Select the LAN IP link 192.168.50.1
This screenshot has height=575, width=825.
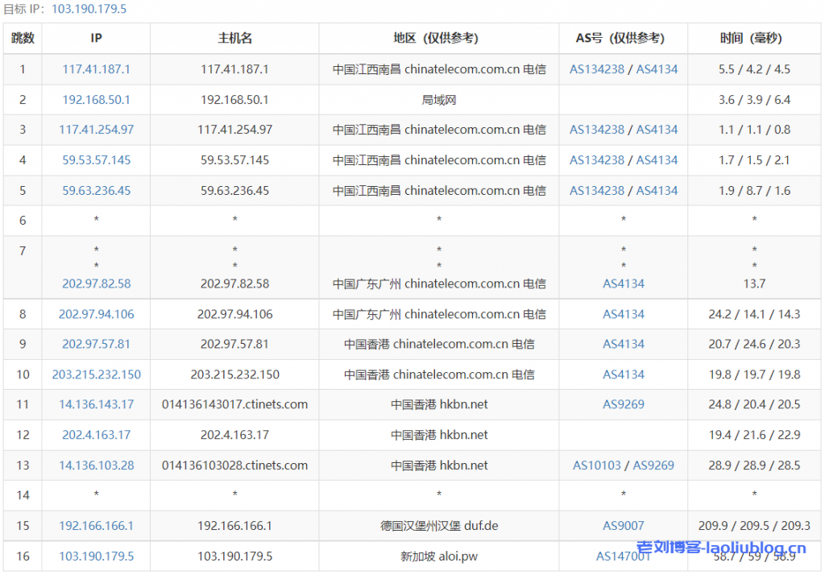pos(96,100)
